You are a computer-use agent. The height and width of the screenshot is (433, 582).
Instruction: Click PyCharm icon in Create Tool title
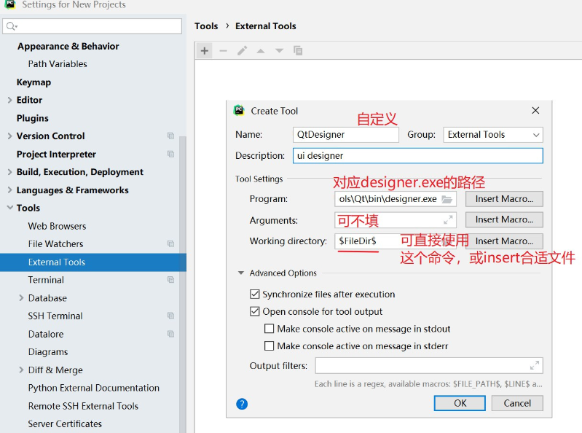(x=239, y=110)
